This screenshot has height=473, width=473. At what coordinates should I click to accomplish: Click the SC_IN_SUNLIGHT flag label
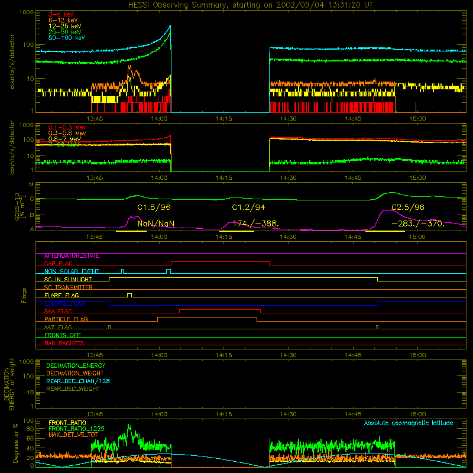click(x=68, y=279)
